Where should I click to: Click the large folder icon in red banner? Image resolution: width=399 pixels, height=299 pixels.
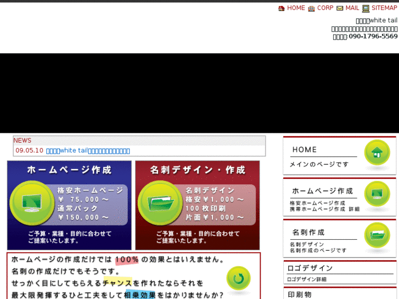(x=160, y=203)
